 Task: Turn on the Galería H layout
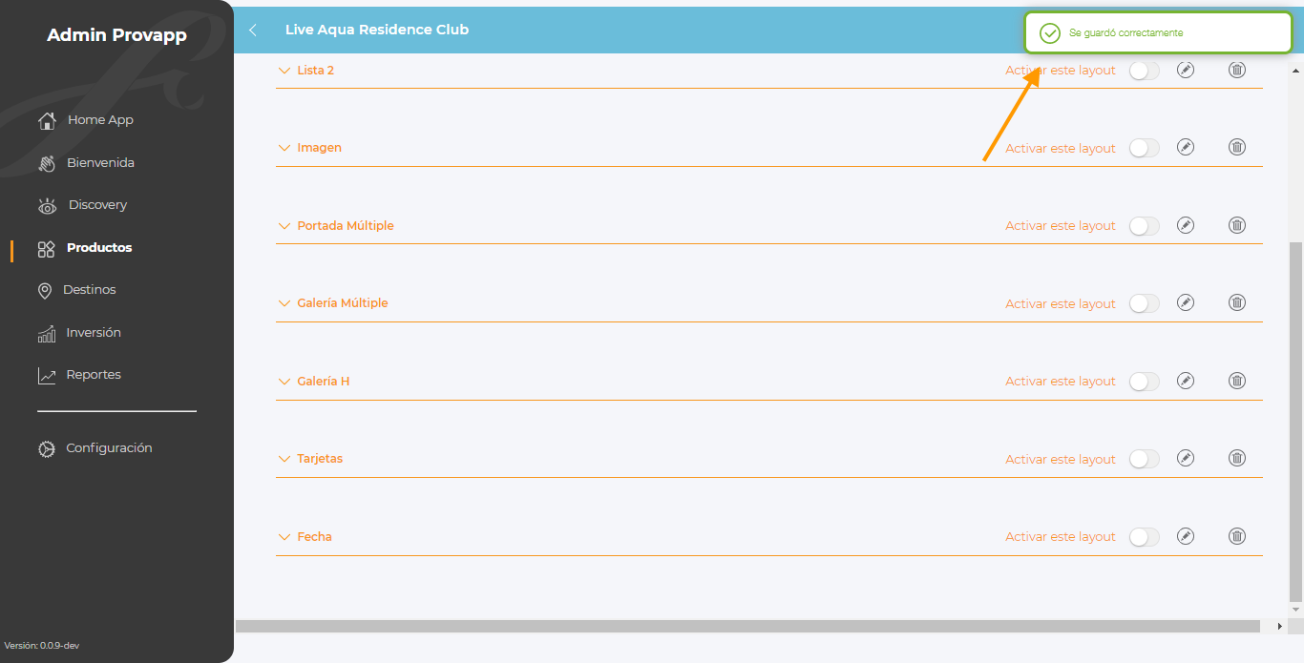coord(1145,382)
